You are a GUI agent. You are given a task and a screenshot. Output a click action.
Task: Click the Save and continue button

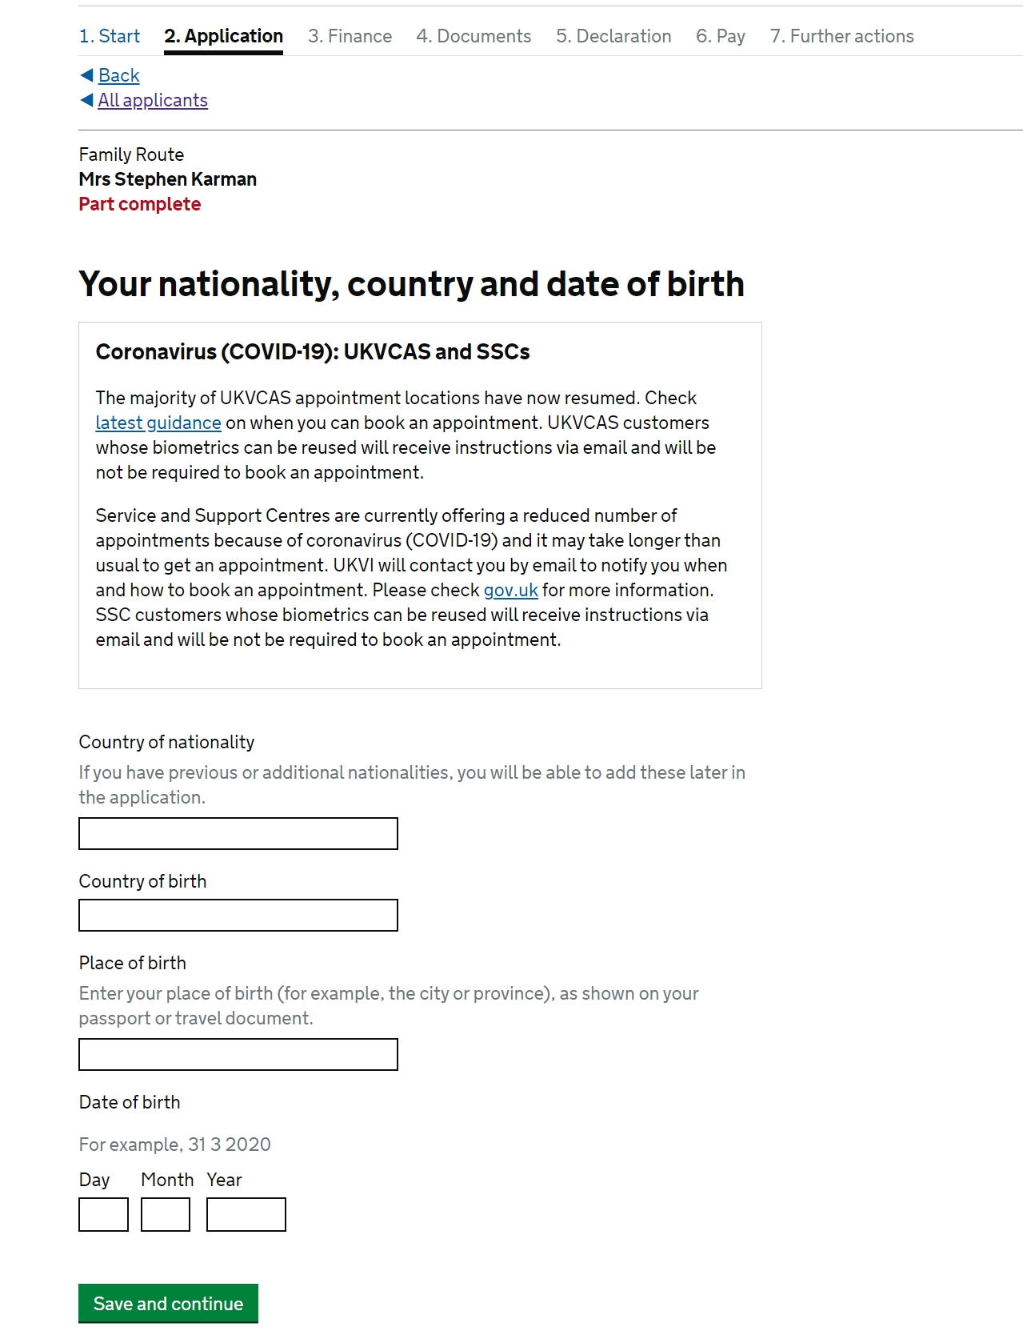[168, 1303]
